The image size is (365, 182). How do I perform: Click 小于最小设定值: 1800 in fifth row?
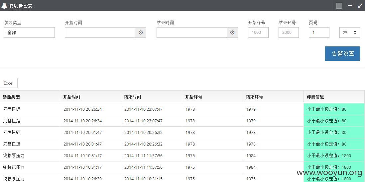329,155
